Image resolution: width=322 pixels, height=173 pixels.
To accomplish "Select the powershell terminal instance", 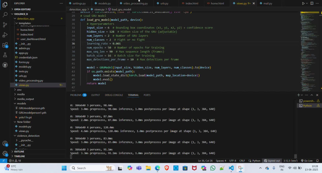I will tap(309, 101).
